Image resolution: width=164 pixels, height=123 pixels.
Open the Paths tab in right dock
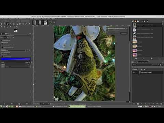tap(145, 62)
